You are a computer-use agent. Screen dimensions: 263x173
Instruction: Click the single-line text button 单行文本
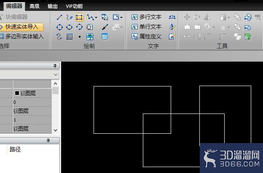[146, 27]
